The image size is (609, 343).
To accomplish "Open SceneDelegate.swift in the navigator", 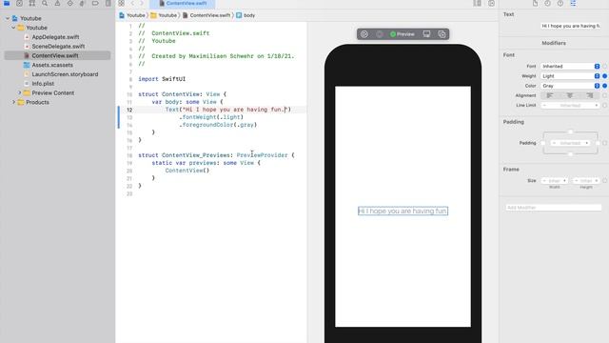I will [58, 47].
